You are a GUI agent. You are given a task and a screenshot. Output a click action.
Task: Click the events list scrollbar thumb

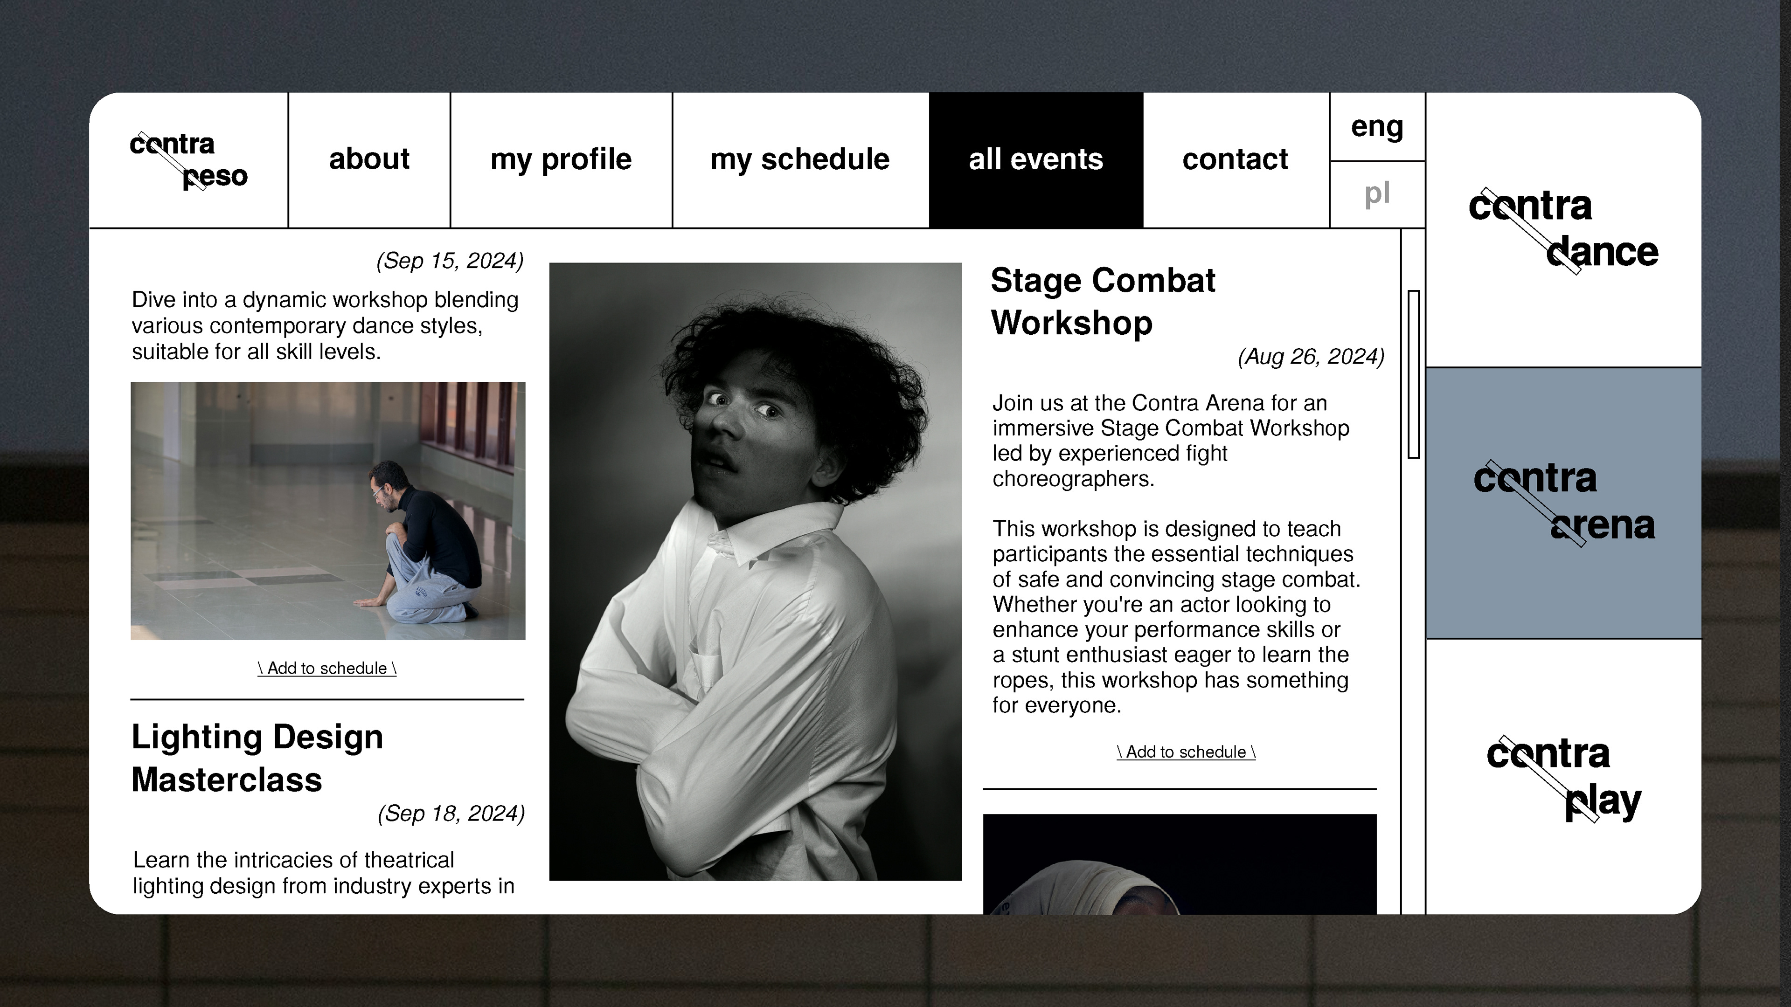click(1414, 374)
